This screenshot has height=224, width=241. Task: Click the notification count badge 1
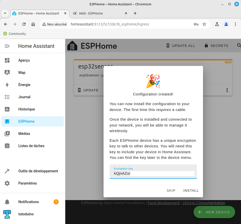[x=56, y=202]
